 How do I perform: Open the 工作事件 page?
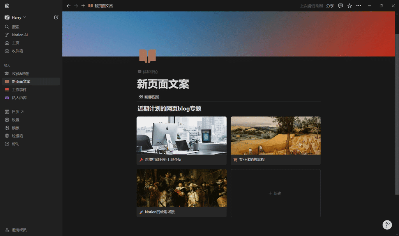[x=31, y=90]
